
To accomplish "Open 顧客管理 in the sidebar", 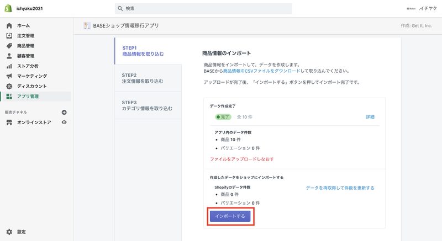I will tap(25, 56).
